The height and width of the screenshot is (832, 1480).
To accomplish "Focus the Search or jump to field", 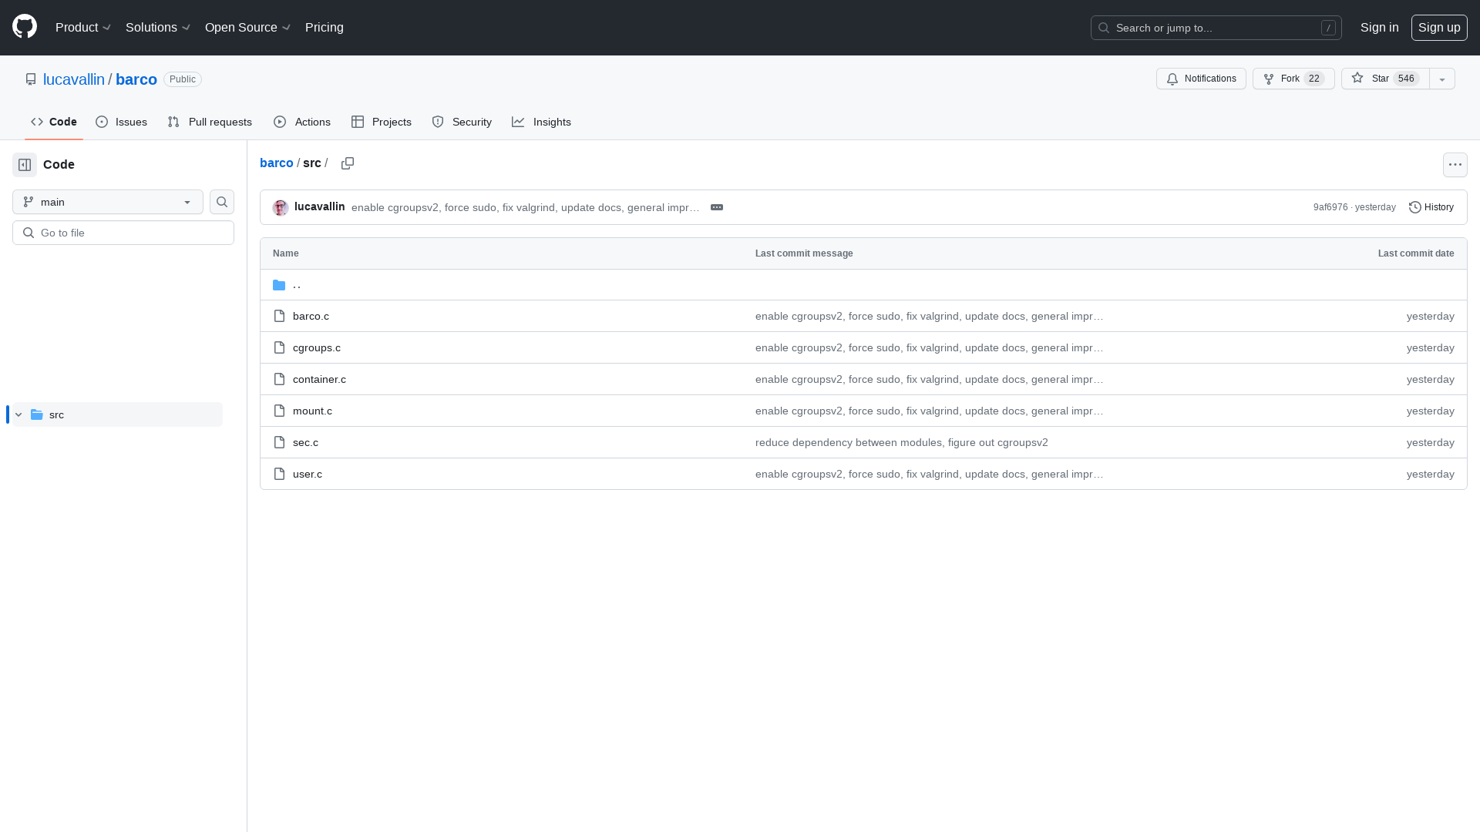I will coord(1216,28).
